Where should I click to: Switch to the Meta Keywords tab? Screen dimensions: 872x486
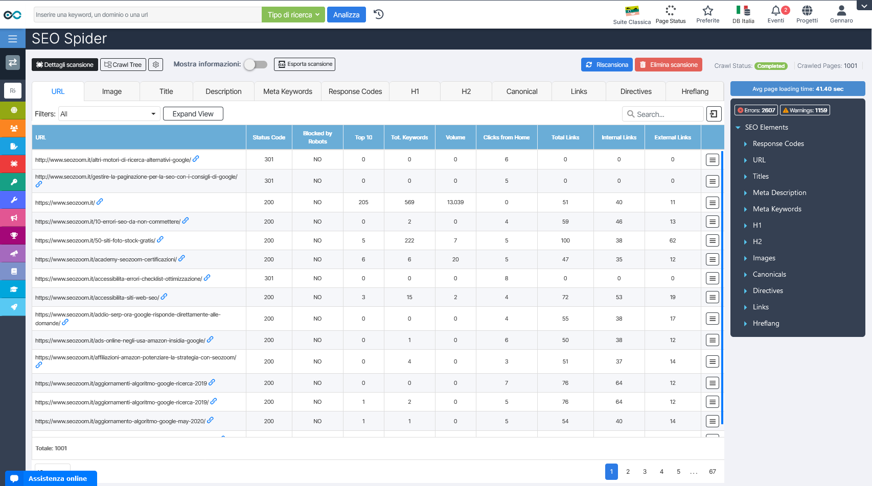pos(288,91)
